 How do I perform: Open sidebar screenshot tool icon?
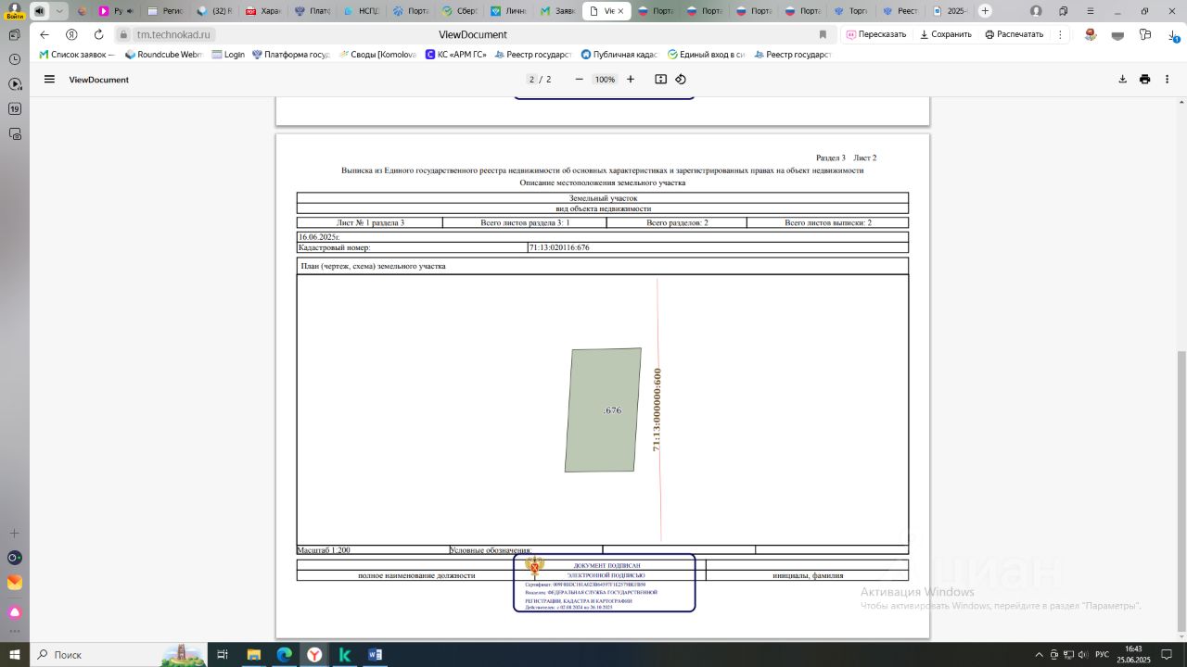point(14,133)
